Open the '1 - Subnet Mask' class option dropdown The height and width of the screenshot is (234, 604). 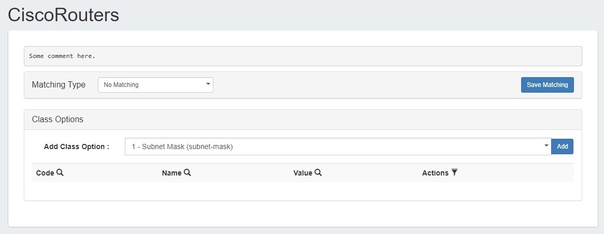coord(337,147)
